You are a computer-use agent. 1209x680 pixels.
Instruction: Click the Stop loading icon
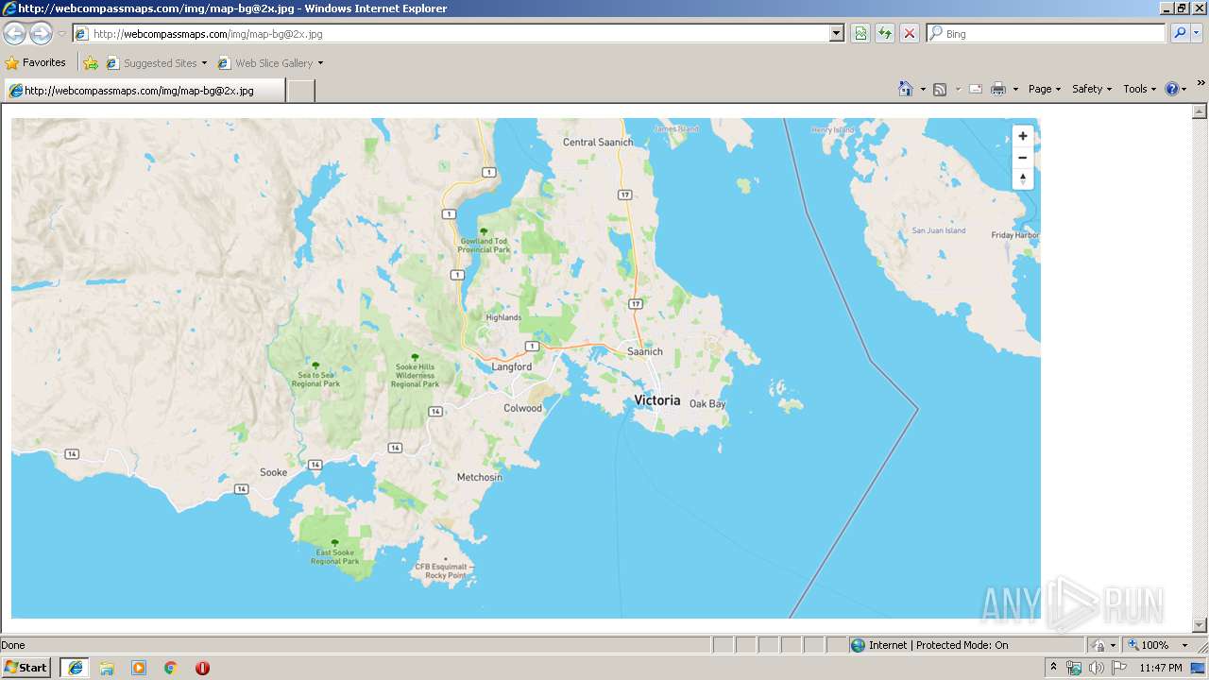click(x=910, y=34)
